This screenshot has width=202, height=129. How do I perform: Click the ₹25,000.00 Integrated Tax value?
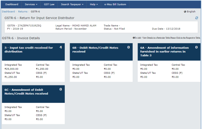[x=11, y=69]
